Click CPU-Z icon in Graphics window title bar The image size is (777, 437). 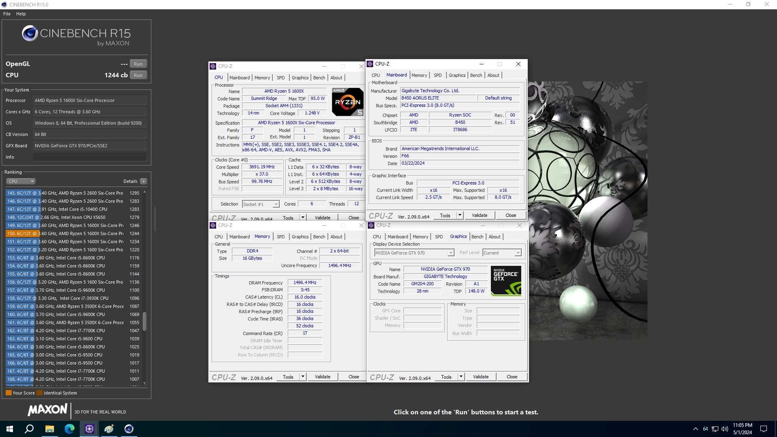point(371,225)
